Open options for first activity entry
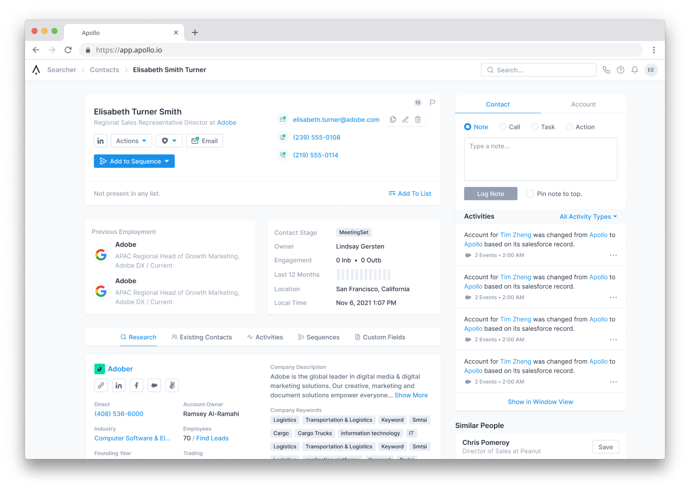 point(613,255)
